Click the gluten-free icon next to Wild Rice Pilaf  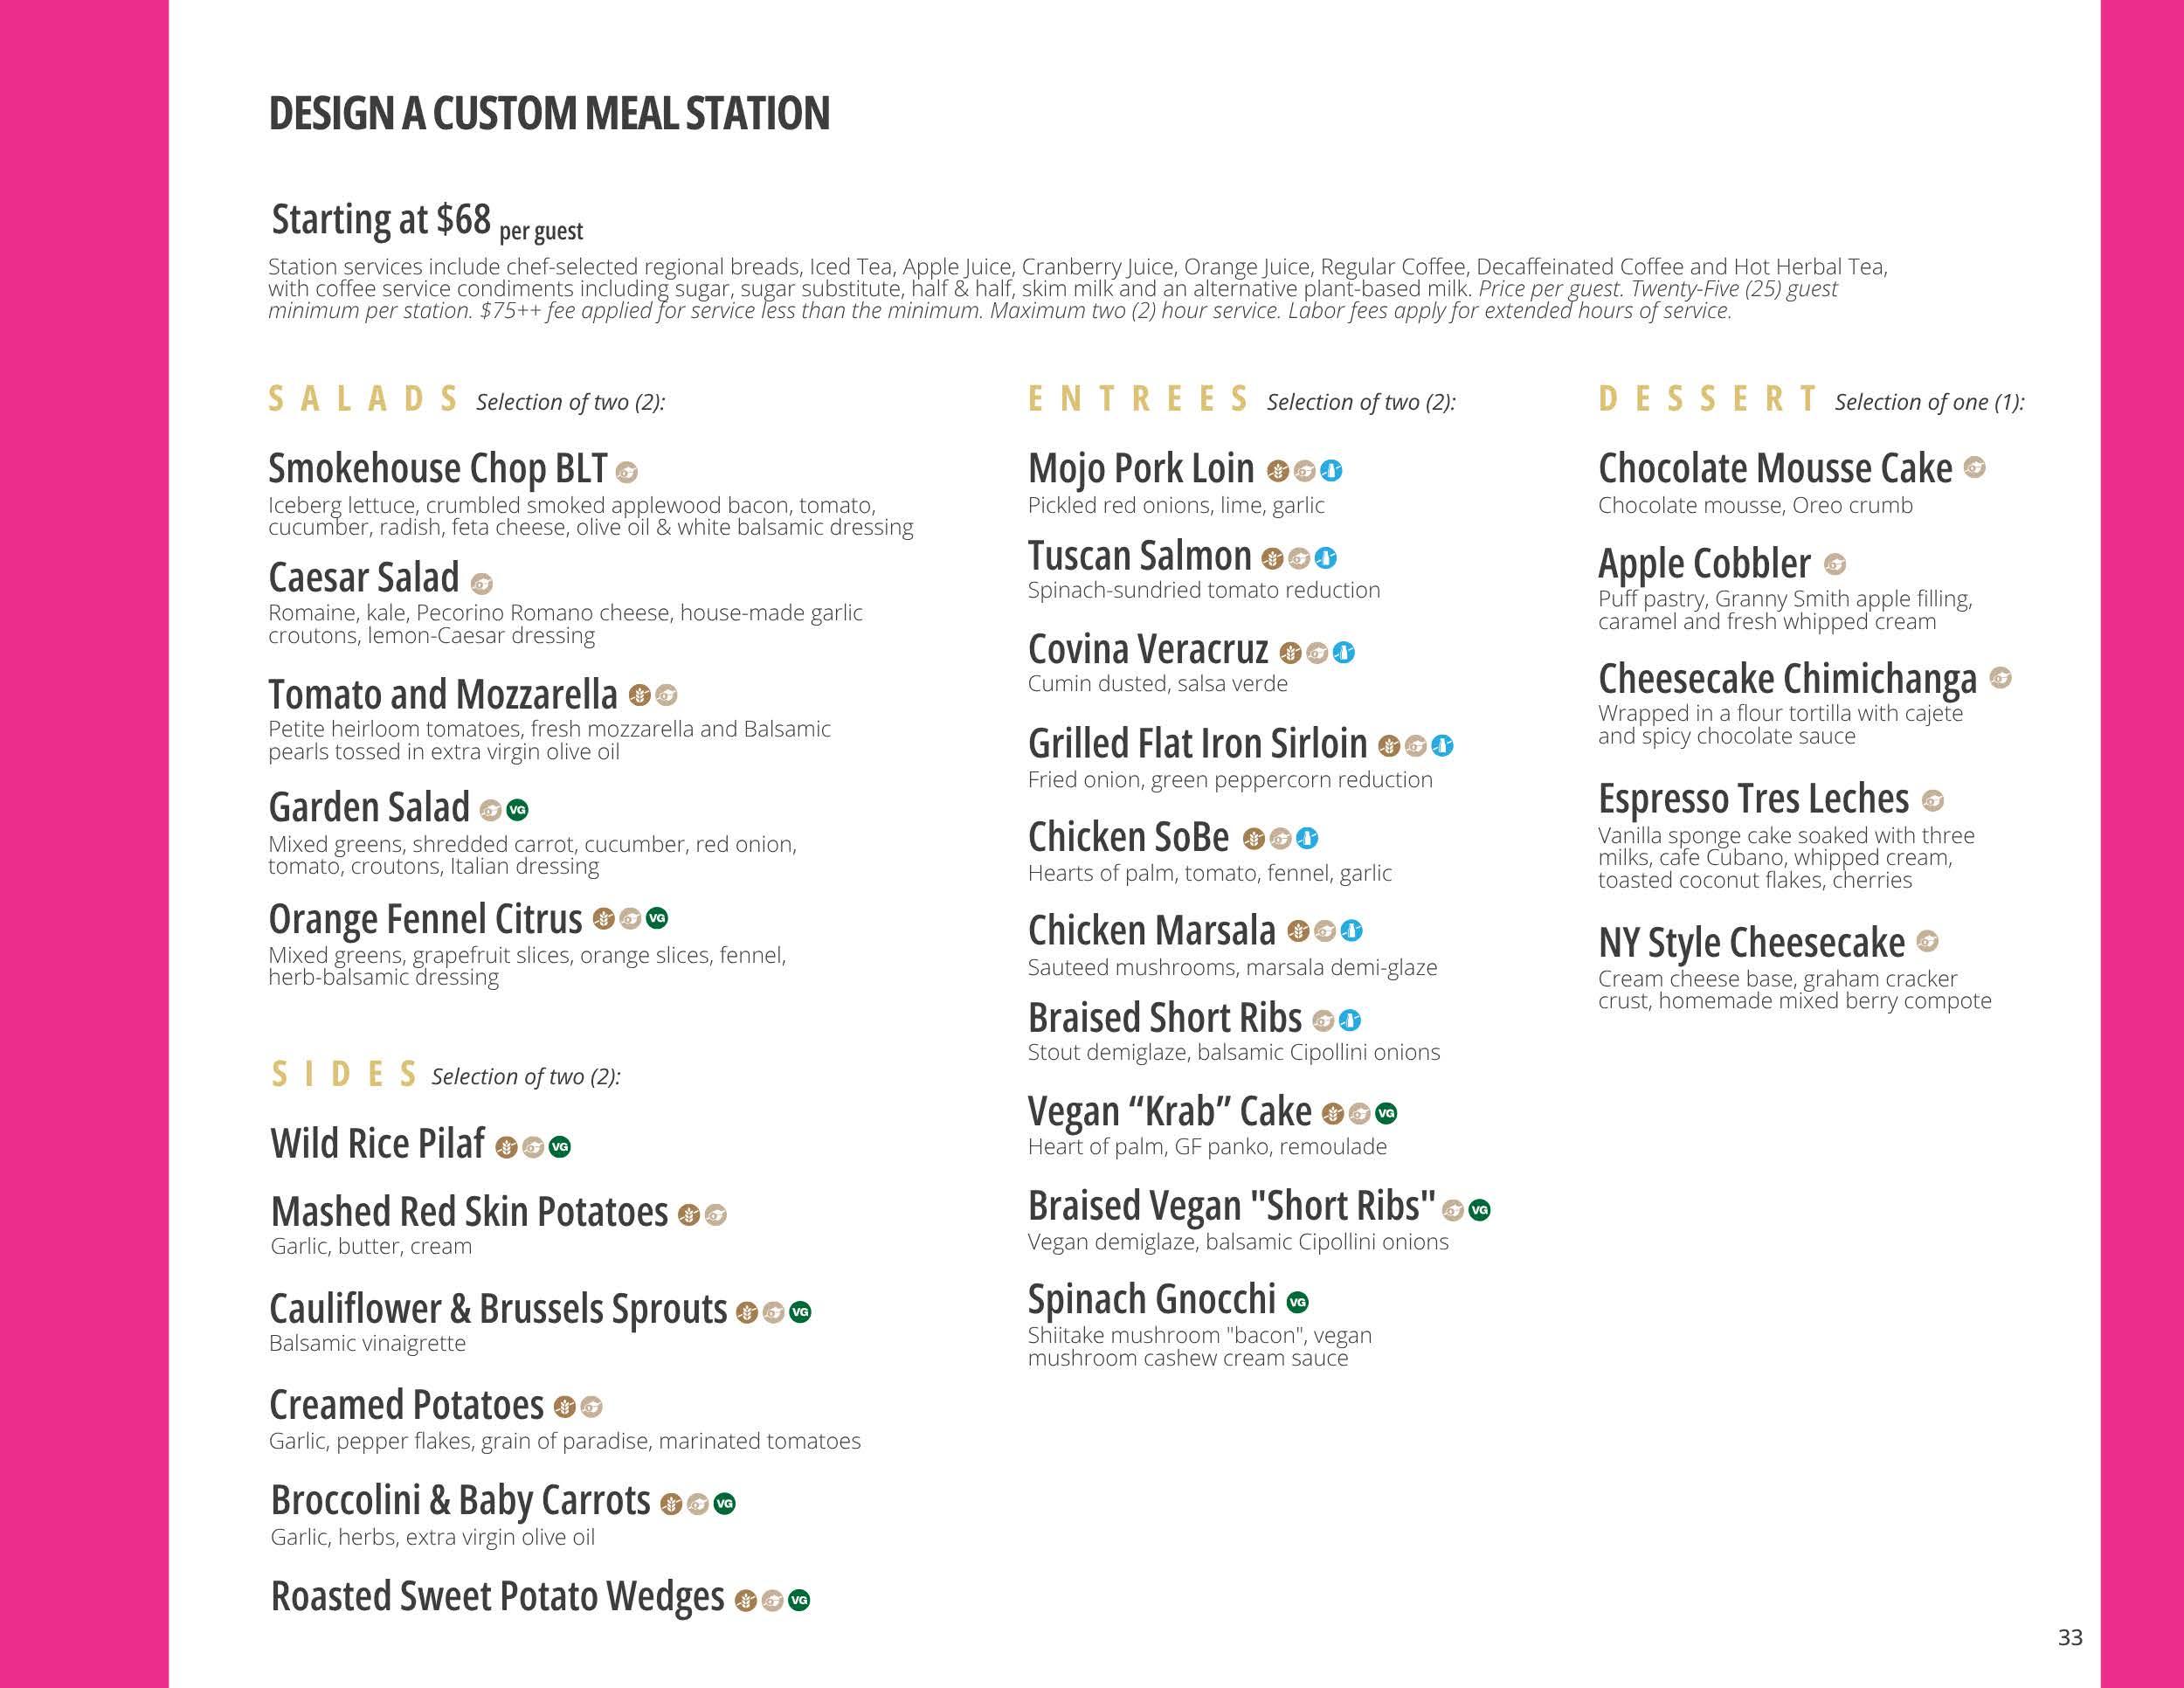click(507, 1147)
